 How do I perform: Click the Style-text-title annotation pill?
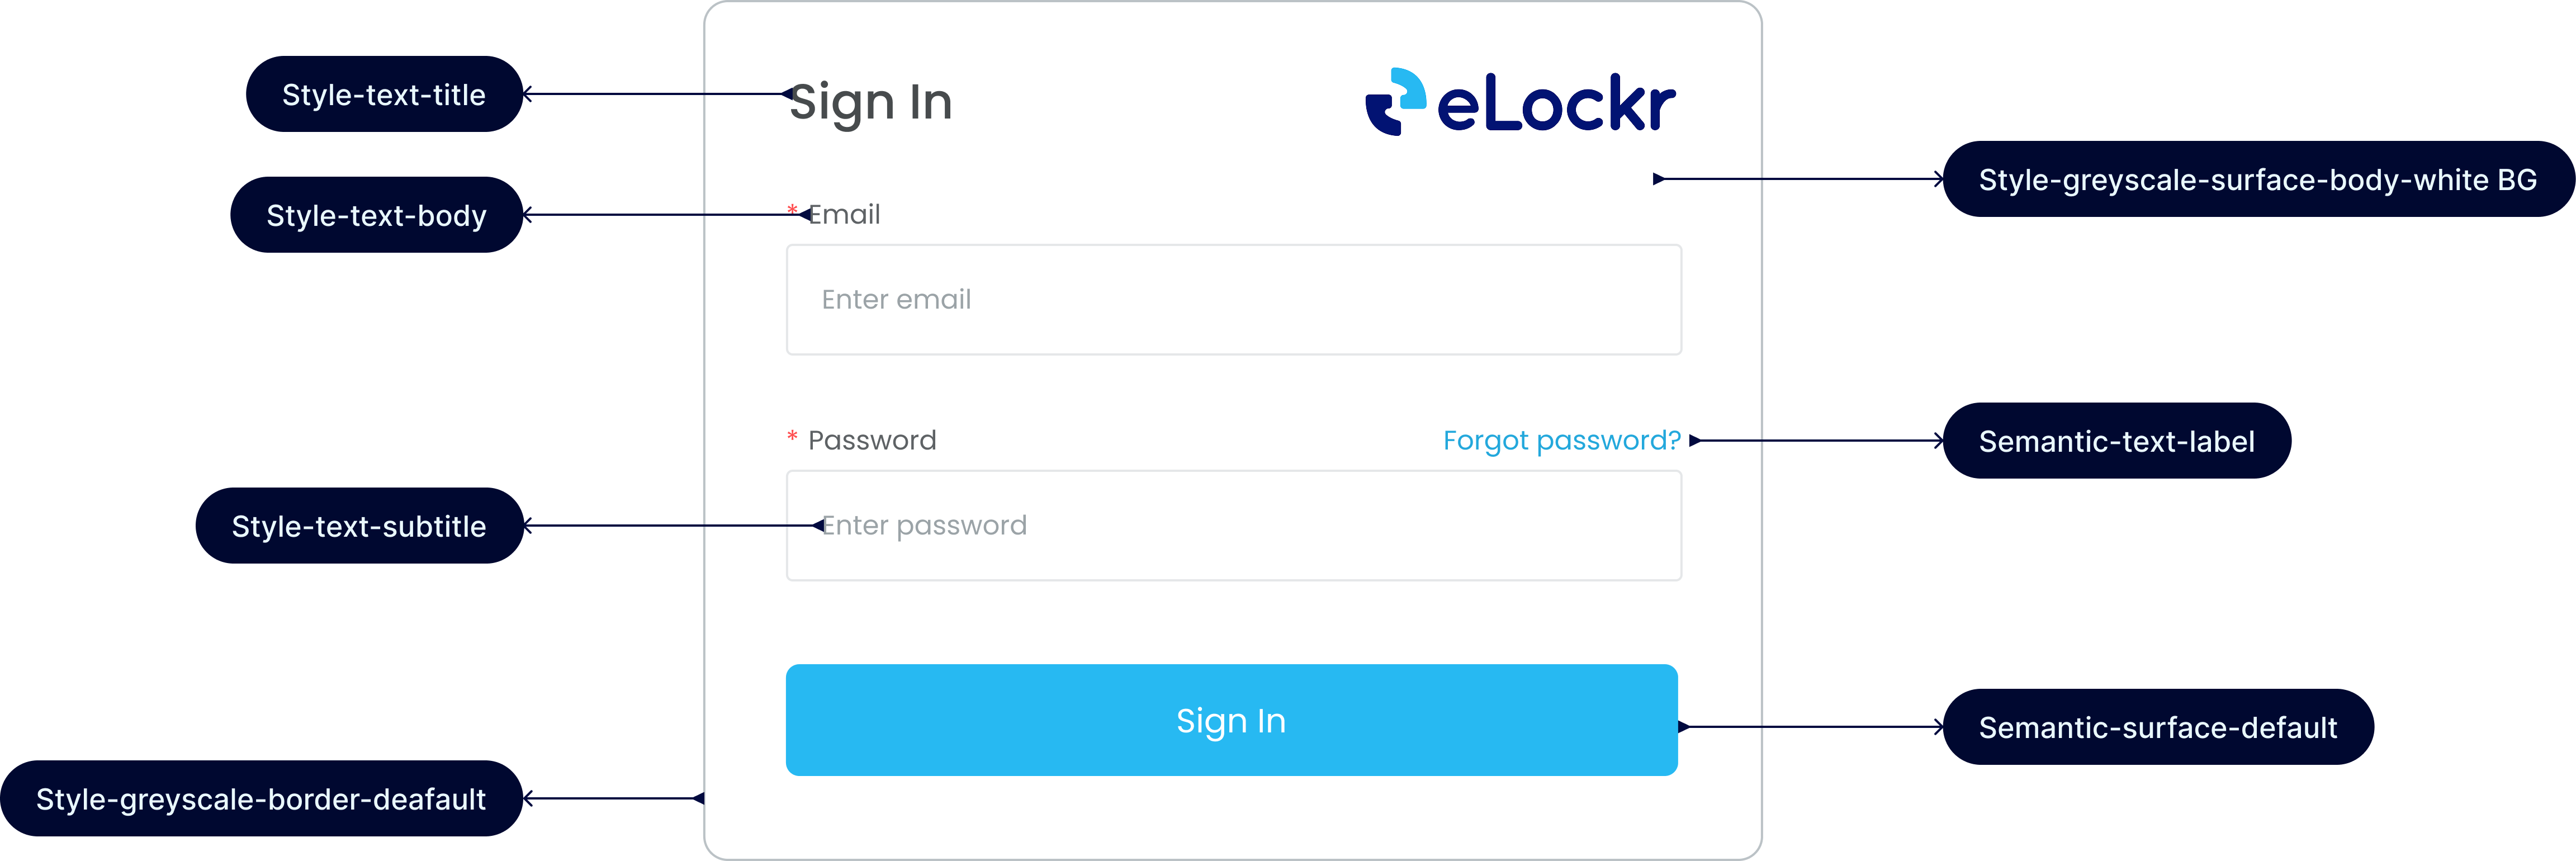(x=384, y=95)
